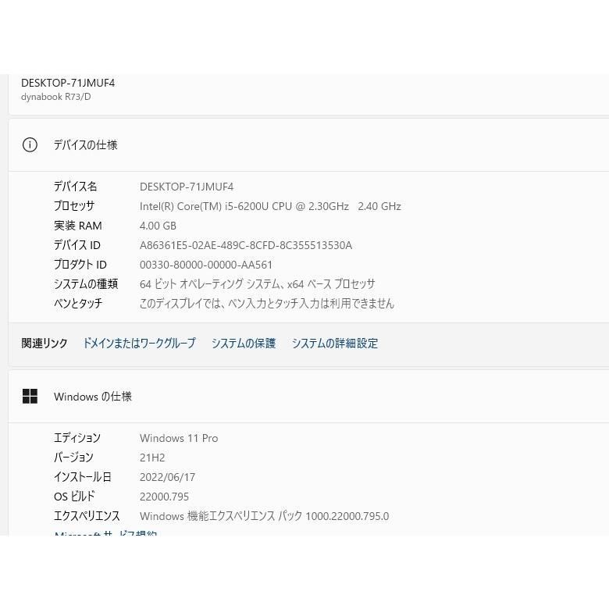This screenshot has height=609, width=609.
Task: Open the システムの保護 link
Action: [x=243, y=344]
